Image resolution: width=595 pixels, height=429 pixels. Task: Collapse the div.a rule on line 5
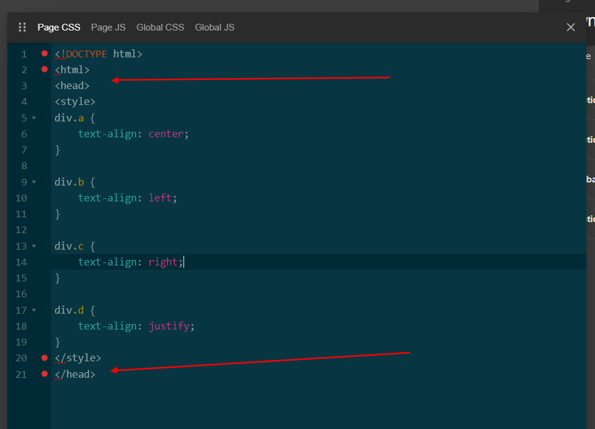point(34,118)
